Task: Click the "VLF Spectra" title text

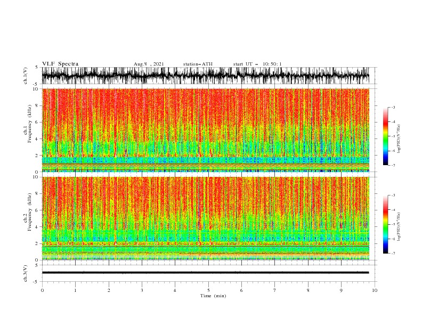Action: pyautogui.click(x=60, y=64)
